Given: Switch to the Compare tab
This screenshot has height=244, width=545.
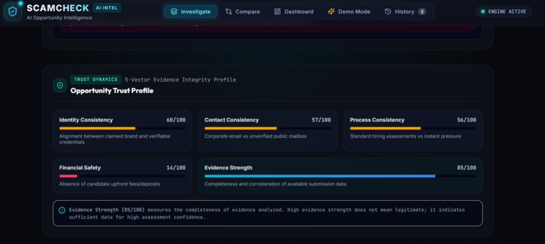Looking at the screenshot, I should click(x=243, y=11).
